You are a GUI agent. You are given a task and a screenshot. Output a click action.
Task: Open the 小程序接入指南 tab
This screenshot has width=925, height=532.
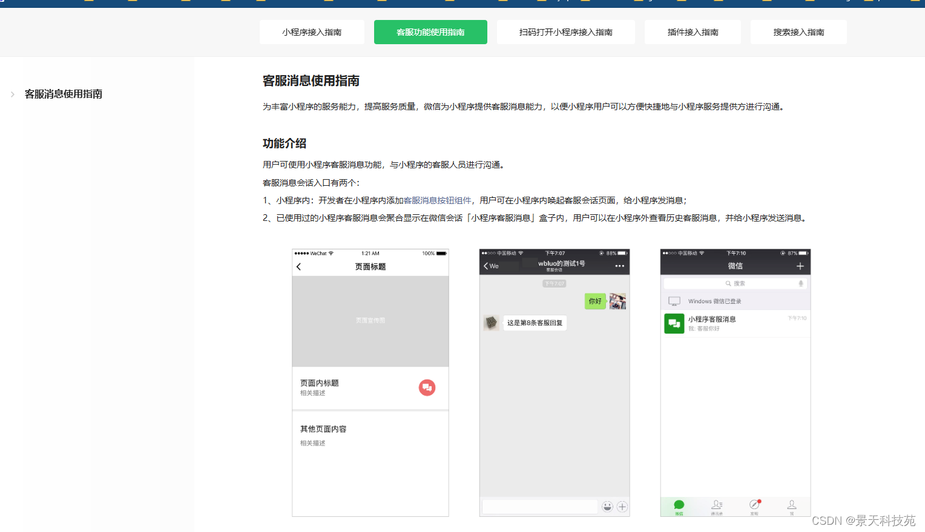312,32
